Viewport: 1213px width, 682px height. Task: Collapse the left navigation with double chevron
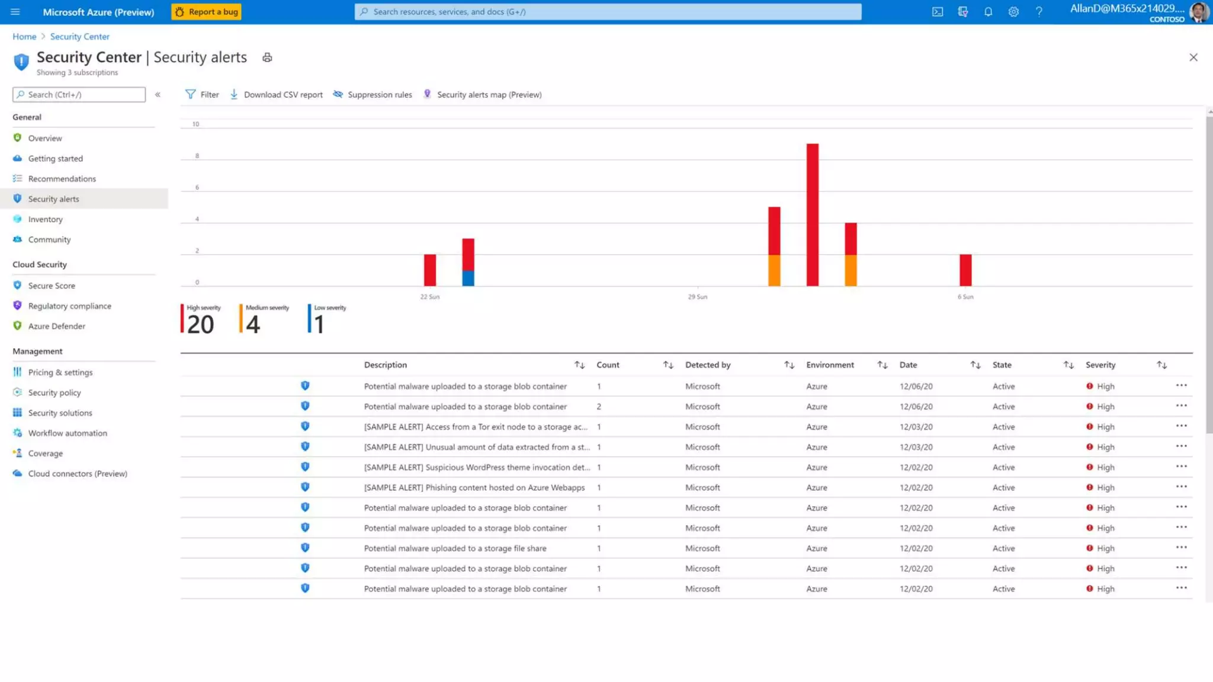(158, 95)
